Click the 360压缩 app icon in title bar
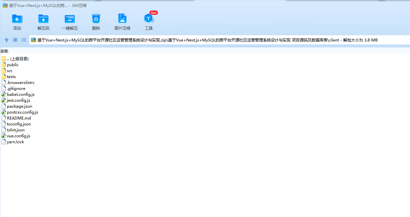Screen dimensions: 410x217 [x=5, y=5]
